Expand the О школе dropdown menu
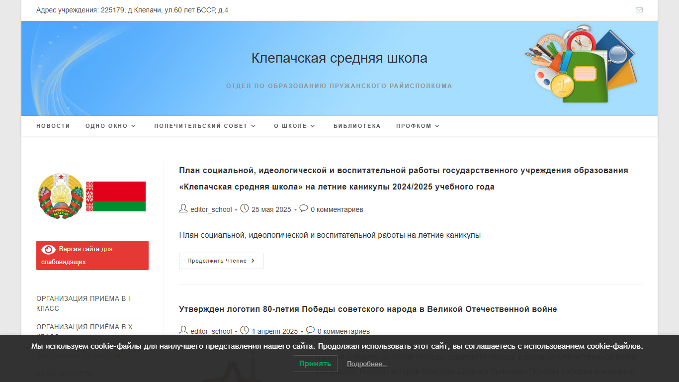Screen dimensions: 679x382 point(295,126)
